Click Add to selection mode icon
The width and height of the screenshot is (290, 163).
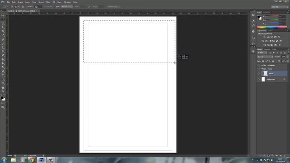tap(15, 7)
